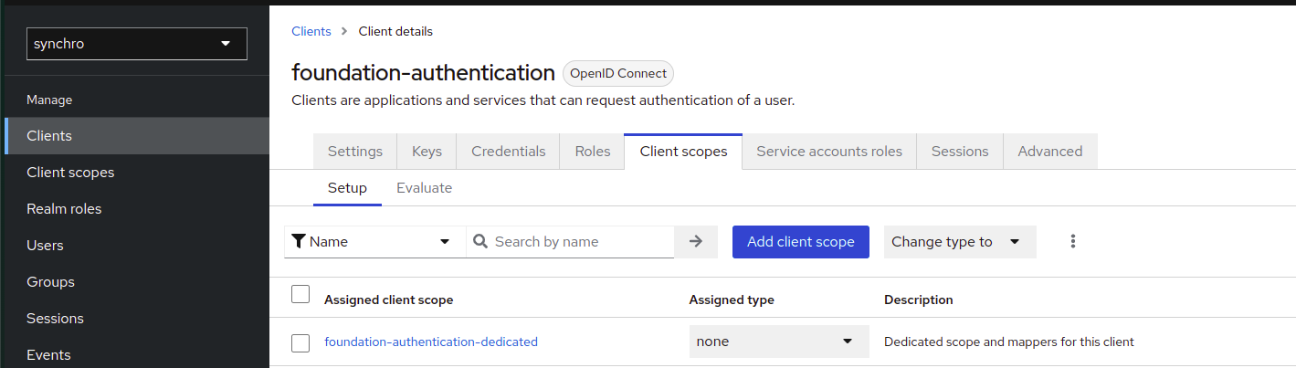Open the Advanced tab
This screenshot has height=368, width=1296.
click(1049, 152)
